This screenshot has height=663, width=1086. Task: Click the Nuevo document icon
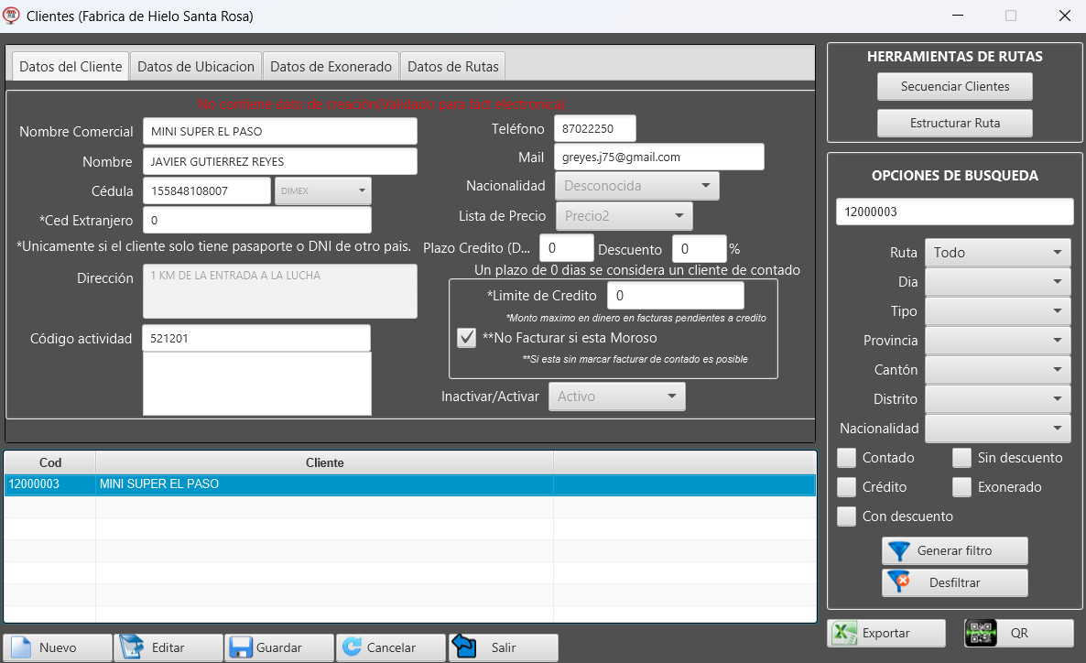coord(20,647)
